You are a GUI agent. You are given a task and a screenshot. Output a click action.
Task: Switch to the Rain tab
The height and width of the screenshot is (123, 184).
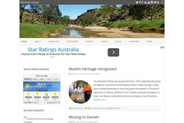click(x=42, y=79)
